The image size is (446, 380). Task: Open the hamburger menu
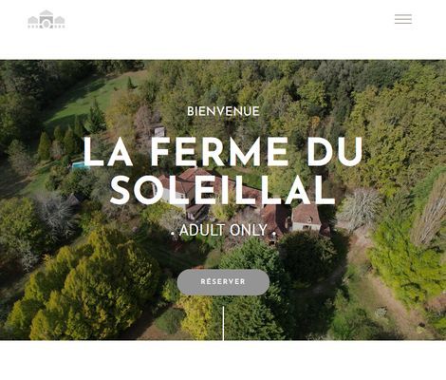click(403, 19)
